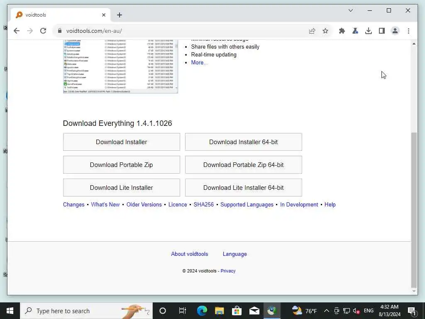425x319 pixels.
Task: Follow the More... features link
Action: click(199, 62)
